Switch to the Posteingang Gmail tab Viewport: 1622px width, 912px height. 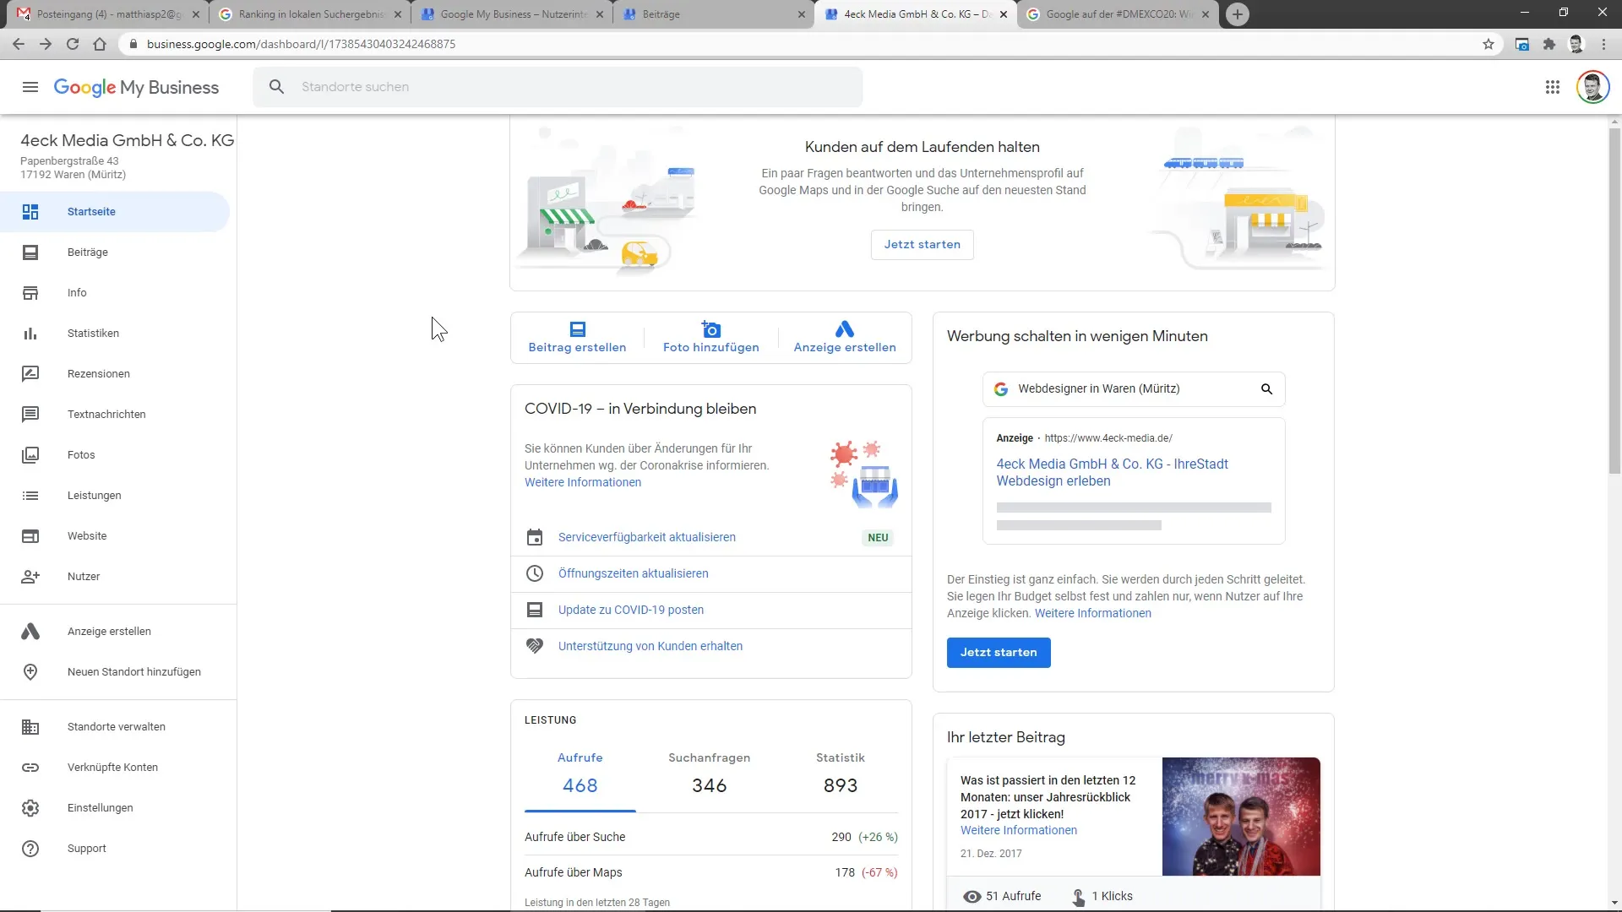click(x=107, y=14)
